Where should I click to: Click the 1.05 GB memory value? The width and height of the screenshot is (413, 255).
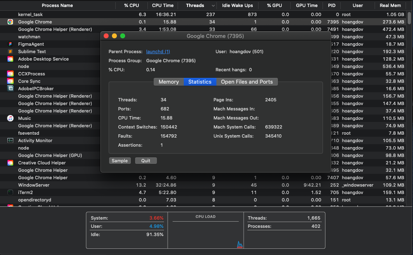point(395,14)
